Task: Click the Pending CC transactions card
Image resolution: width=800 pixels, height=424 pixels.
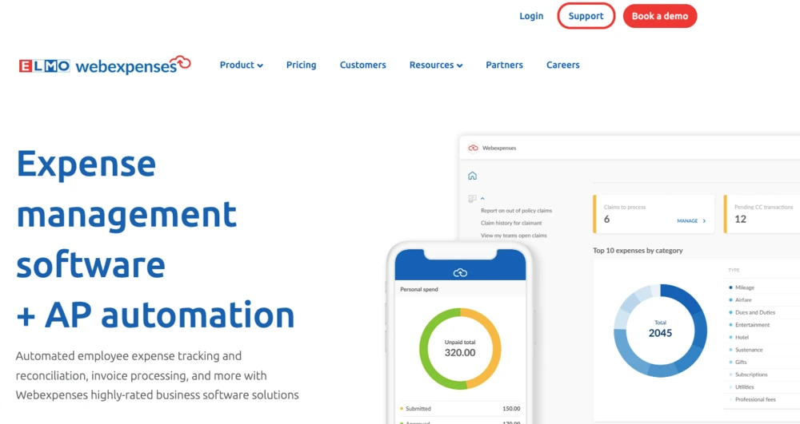Action: pyautogui.click(x=762, y=214)
